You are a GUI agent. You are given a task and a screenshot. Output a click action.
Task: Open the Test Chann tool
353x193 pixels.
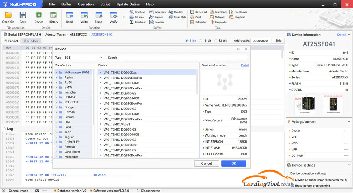(219, 12)
